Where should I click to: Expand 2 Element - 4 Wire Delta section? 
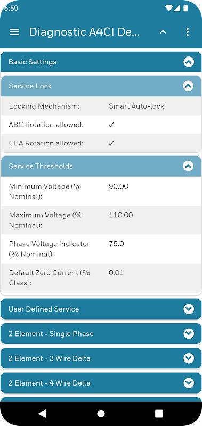(x=101, y=383)
